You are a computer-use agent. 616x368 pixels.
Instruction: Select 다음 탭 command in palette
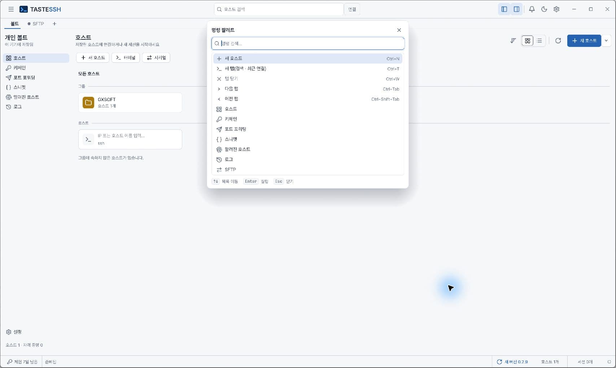(x=308, y=89)
